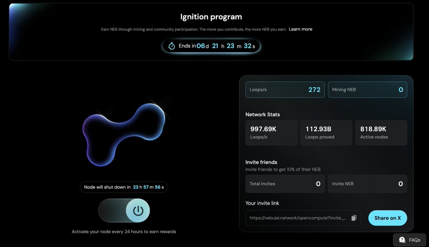Screen dimensions: 429x247
Task: Copy the invite link icon
Action: [354, 218]
